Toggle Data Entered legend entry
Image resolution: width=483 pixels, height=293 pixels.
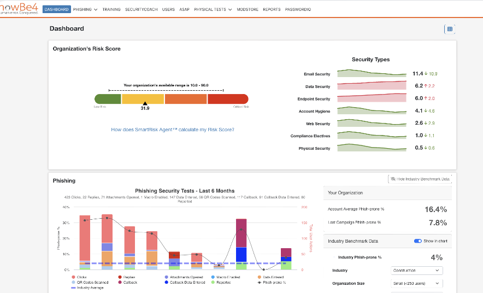click(x=271, y=277)
